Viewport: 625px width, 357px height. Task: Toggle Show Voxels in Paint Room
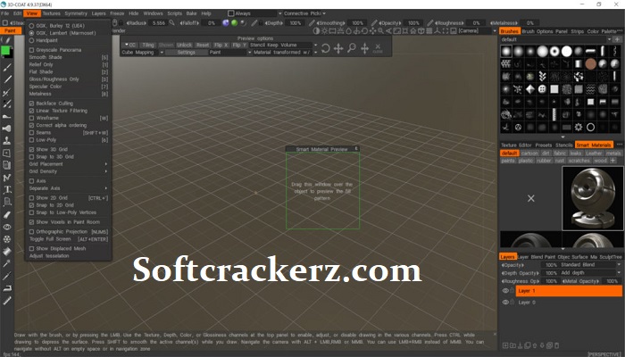[31, 222]
